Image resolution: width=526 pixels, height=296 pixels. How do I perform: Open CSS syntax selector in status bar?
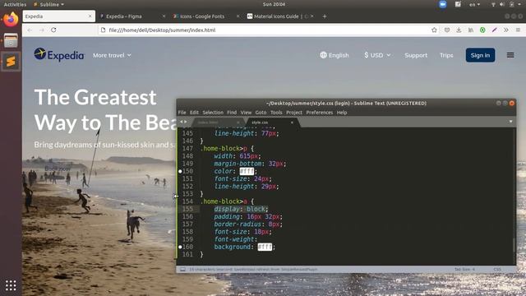[x=497, y=269]
